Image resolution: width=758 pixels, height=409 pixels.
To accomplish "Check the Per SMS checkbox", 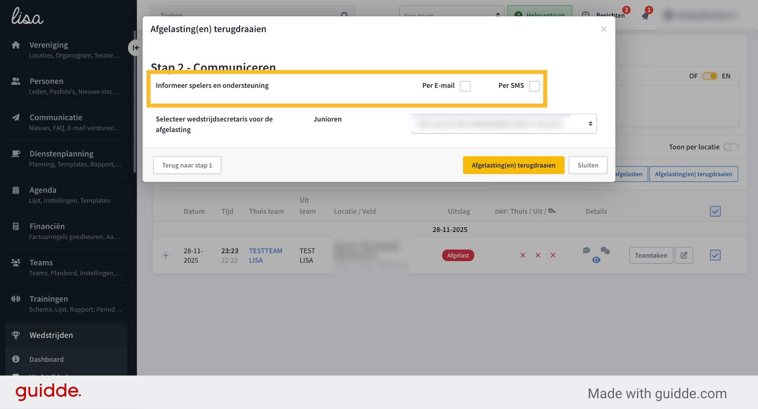I will tap(534, 86).
